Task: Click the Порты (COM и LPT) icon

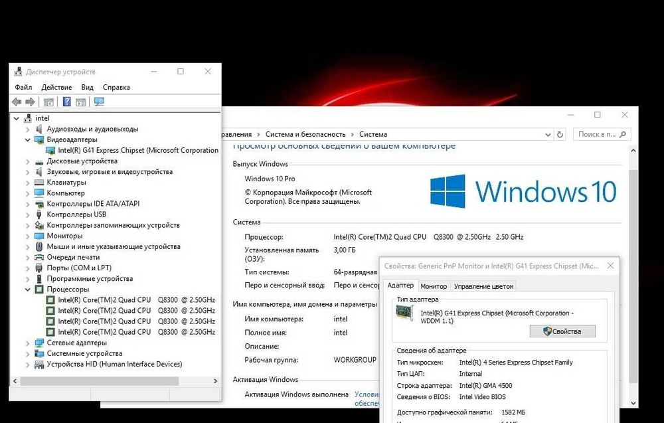Action: (39, 268)
